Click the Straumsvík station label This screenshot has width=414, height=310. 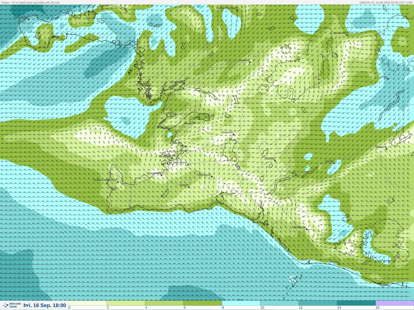click(x=154, y=173)
